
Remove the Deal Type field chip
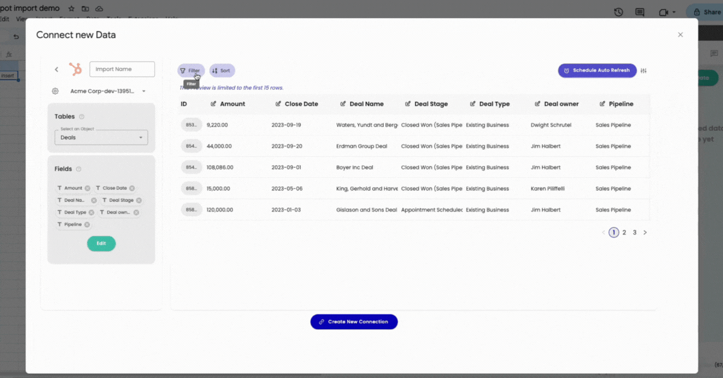pos(92,212)
